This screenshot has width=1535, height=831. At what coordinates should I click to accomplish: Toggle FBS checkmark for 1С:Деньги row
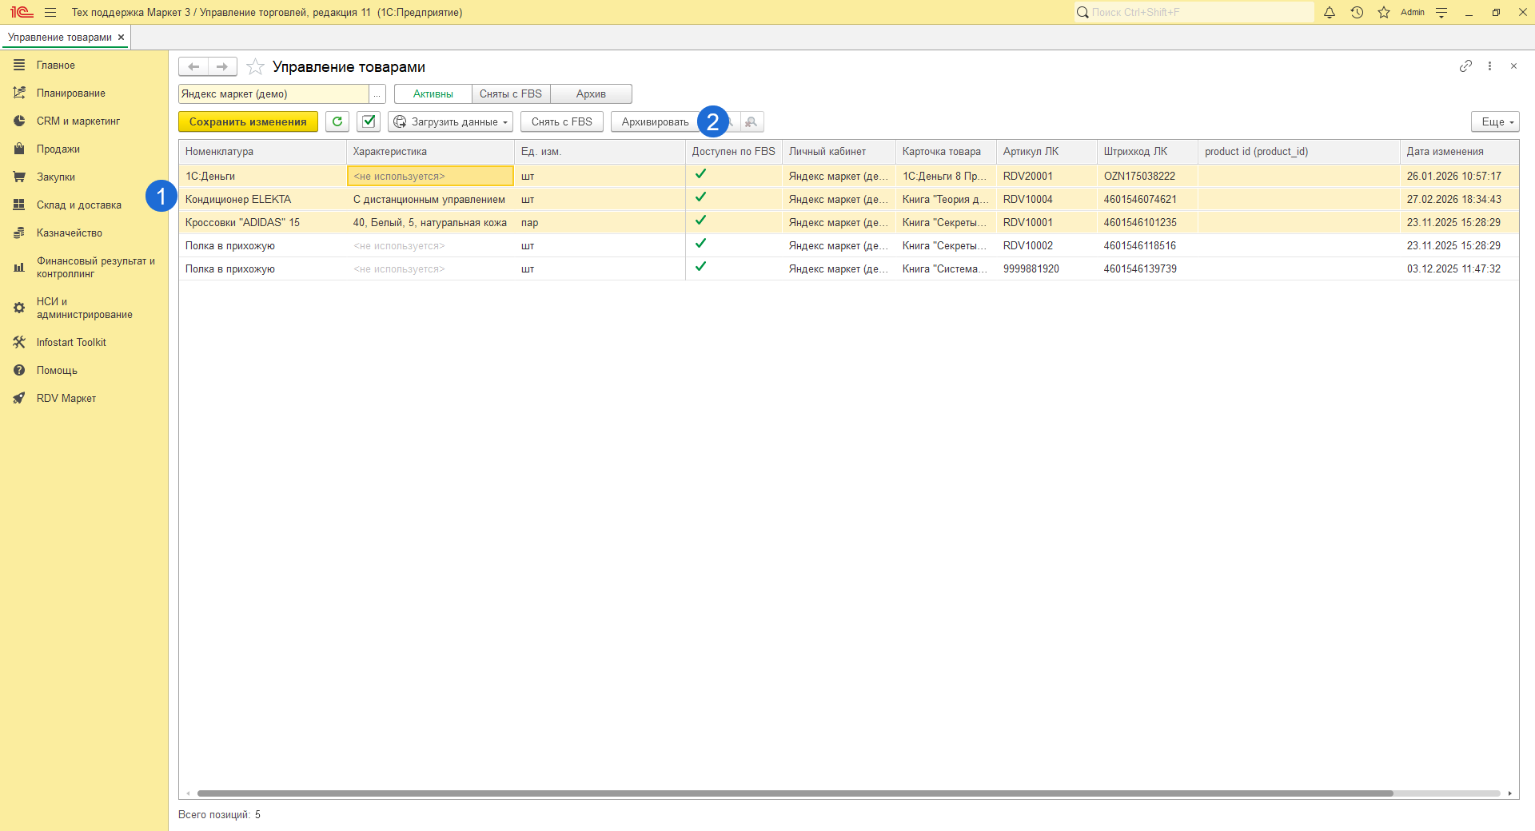(x=700, y=174)
